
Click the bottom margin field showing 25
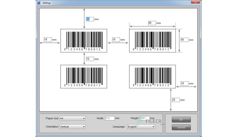(x=176, y=100)
